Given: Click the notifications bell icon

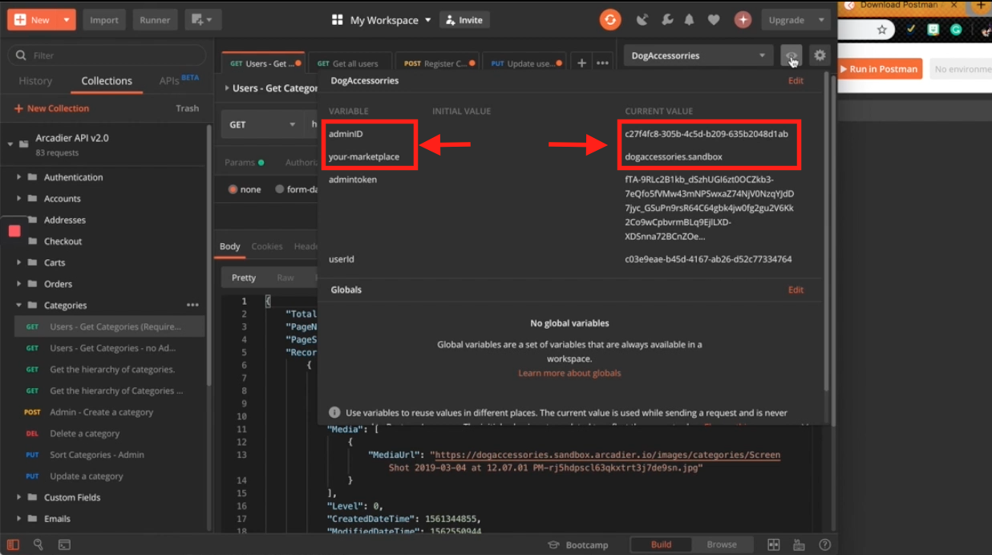Looking at the screenshot, I should 689,20.
